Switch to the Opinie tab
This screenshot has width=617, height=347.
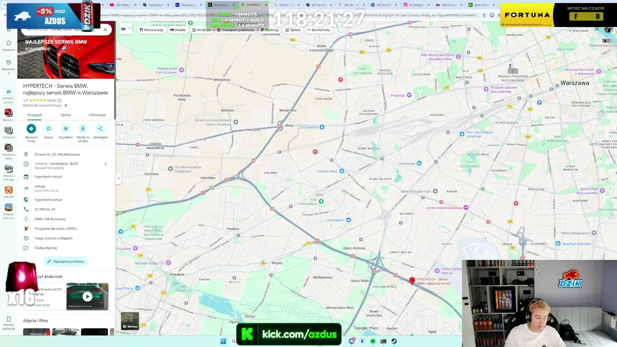pos(66,115)
